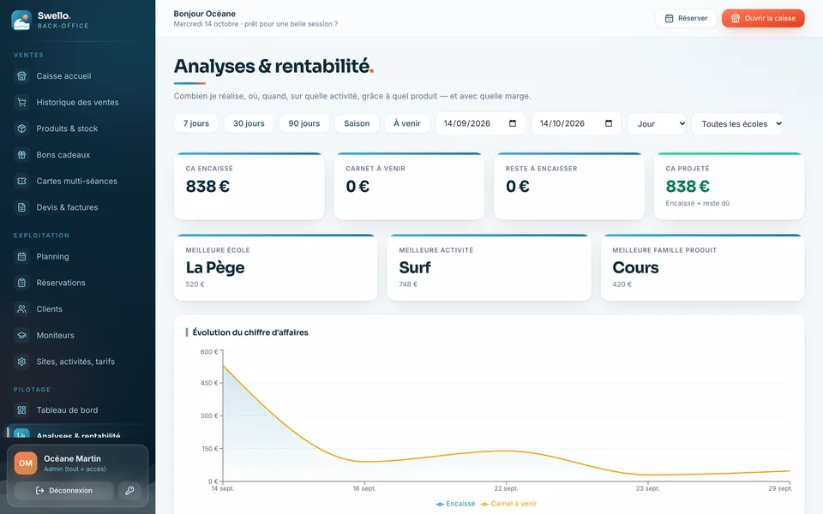Image resolution: width=823 pixels, height=514 pixels.
Task: Select the À venir period filter
Action: pyautogui.click(x=407, y=123)
